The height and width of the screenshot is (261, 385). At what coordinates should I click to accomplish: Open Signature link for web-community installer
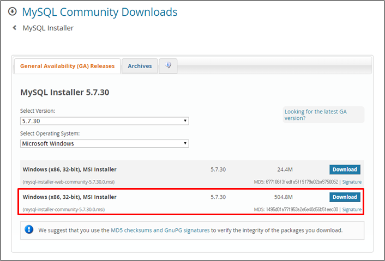[x=352, y=182]
